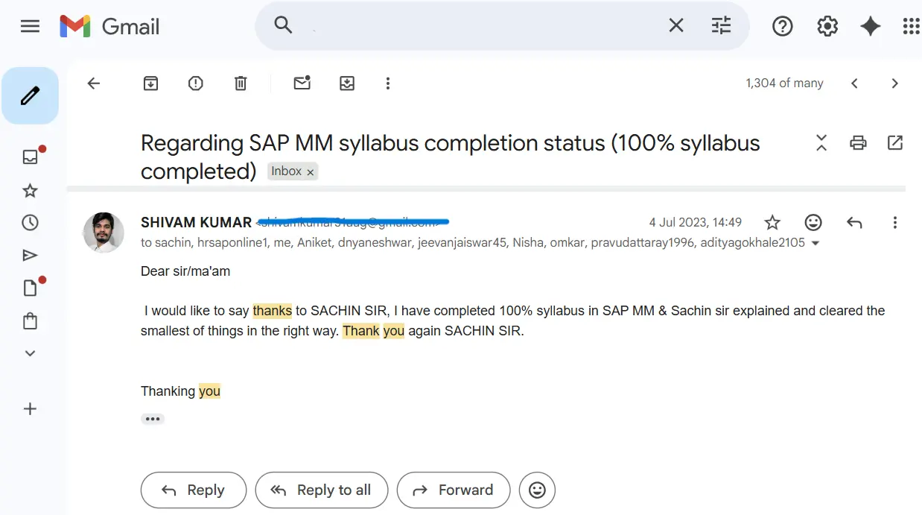The image size is (922, 515).
Task: Show trimmed content ellipsis
Action: point(153,419)
